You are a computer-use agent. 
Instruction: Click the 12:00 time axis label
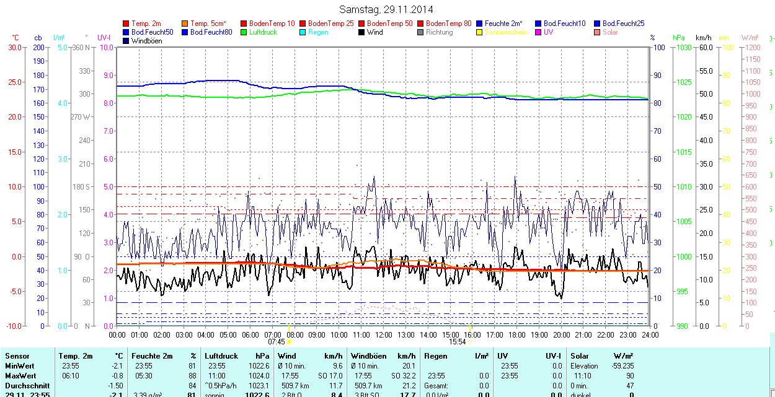tap(384, 334)
